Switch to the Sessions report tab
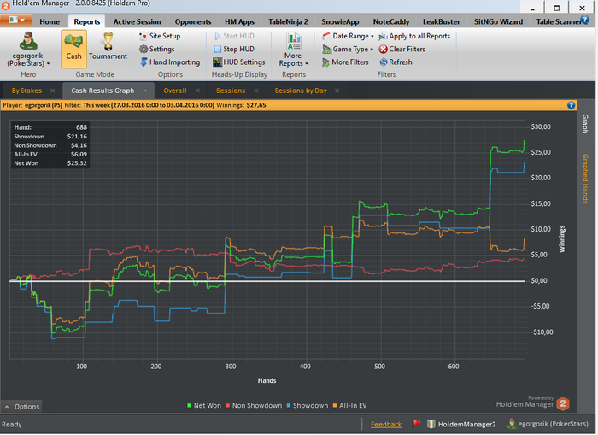Viewport: 598px width, 435px height. click(x=231, y=91)
